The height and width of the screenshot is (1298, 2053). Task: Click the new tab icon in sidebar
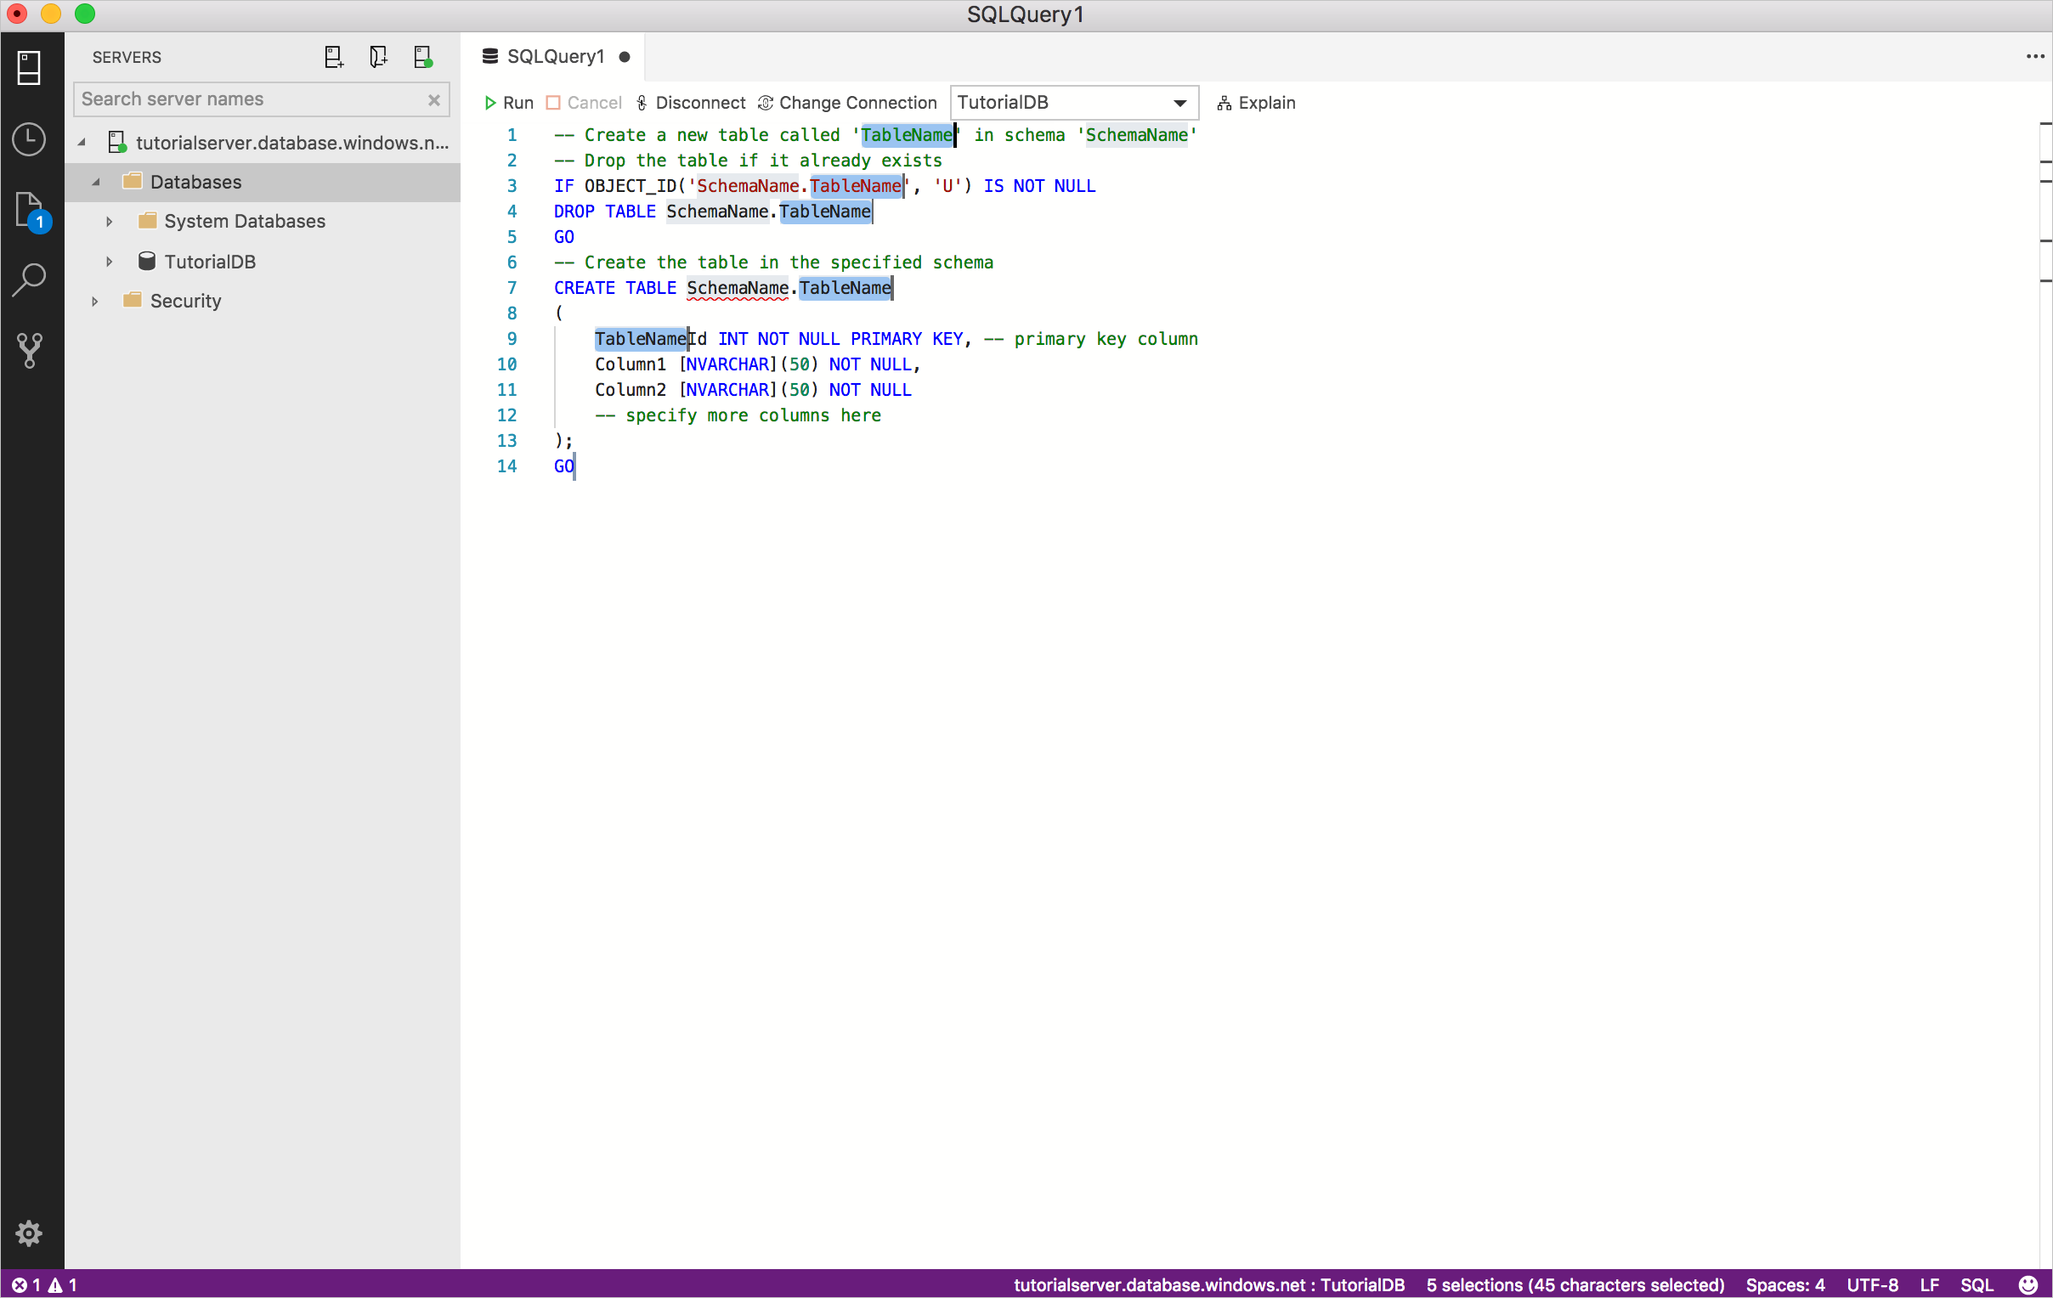[332, 57]
